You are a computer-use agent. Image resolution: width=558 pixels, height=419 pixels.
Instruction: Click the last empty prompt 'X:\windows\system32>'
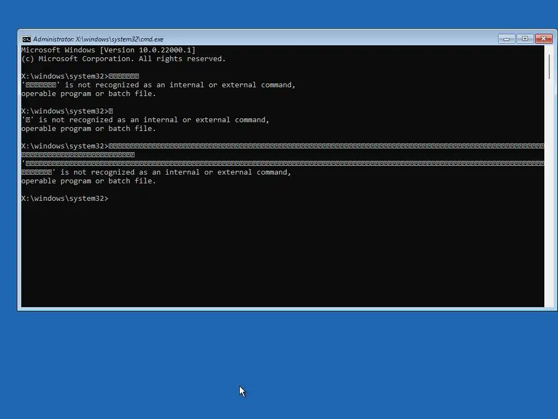65,199
